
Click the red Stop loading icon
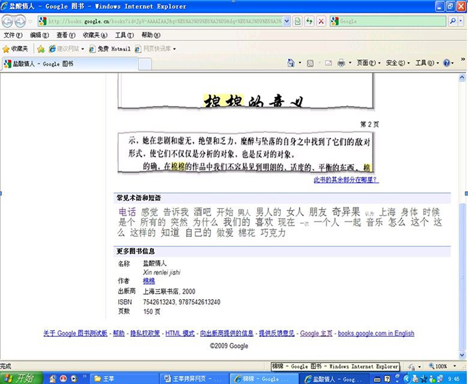tap(321, 21)
